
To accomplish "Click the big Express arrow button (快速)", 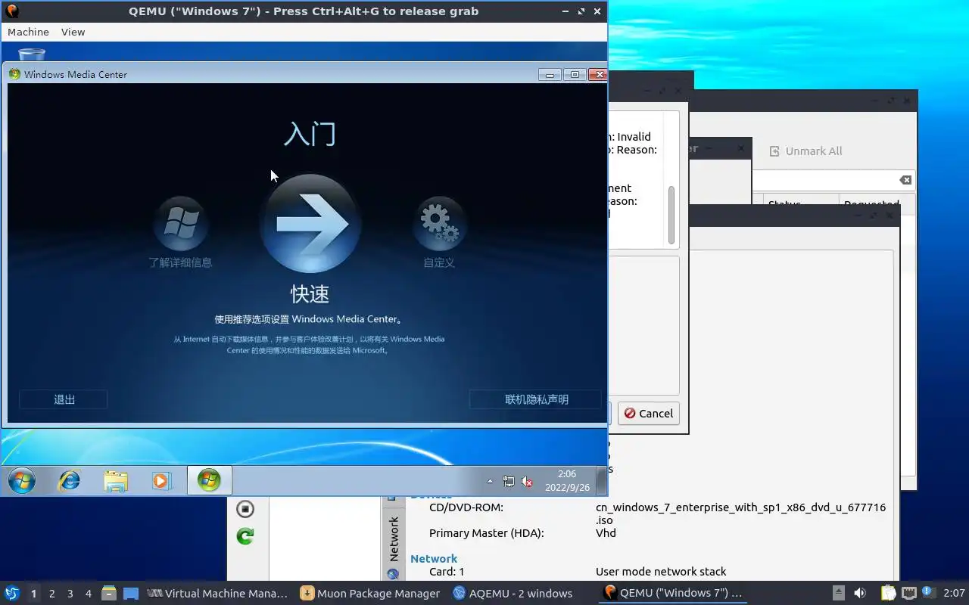I will [x=310, y=223].
